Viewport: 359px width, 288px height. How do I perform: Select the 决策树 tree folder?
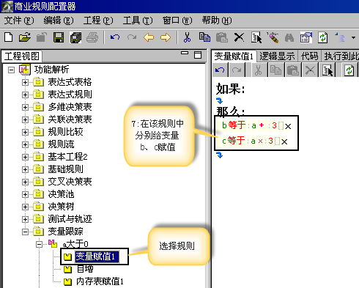pyautogui.click(x=61, y=207)
